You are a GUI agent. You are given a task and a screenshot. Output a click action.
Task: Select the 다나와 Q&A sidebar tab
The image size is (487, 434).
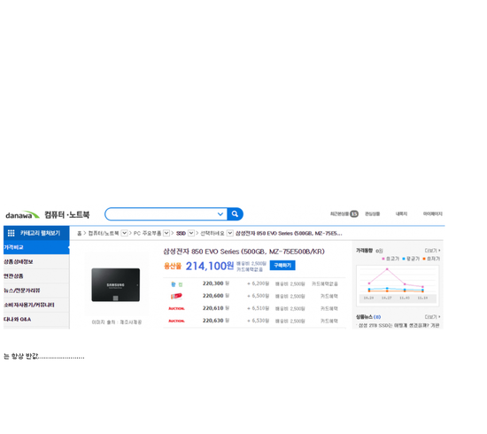pos(36,319)
